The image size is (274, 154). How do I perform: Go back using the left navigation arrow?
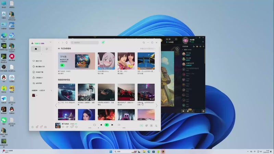click(59, 42)
